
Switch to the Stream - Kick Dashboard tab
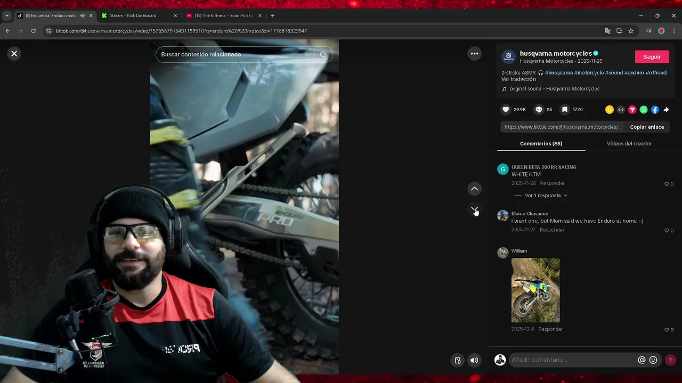point(133,16)
